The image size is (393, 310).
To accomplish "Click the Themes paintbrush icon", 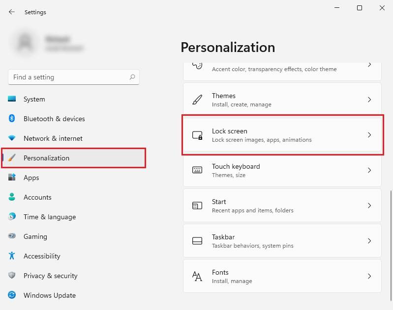I will pyautogui.click(x=197, y=100).
